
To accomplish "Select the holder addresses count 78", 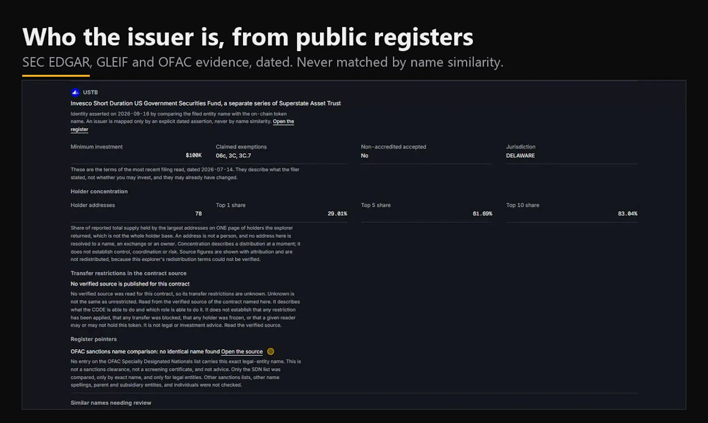I will (x=198, y=213).
